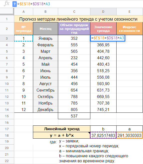Click the blue formula help question mark icon
Image resolution: width=143 pixels, height=164 pixels.
pyautogui.click(x=14, y=4)
